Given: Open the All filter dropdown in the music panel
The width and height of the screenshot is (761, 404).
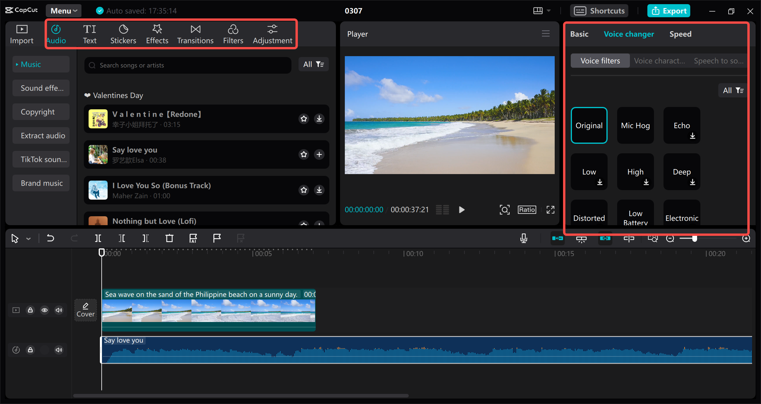Looking at the screenshot, I should pos(313,64).
